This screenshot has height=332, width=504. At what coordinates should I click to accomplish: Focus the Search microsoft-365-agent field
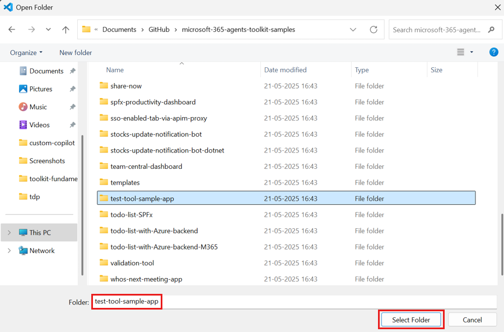(445, 30)
